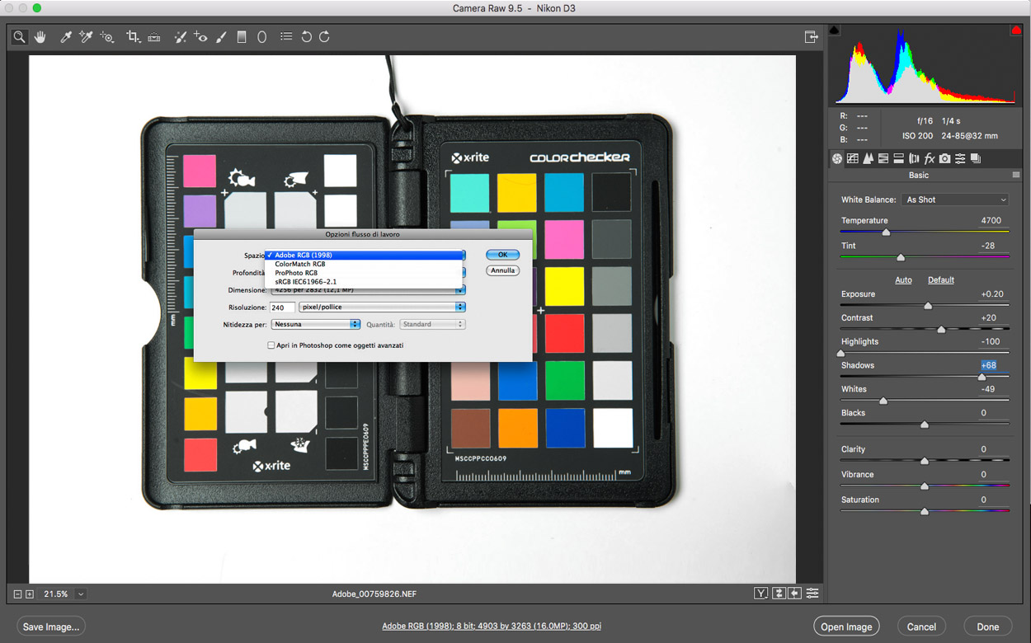Select the Hand tool in toolbar
This screenshot has width=1031, height=643.
coord(40,37)
